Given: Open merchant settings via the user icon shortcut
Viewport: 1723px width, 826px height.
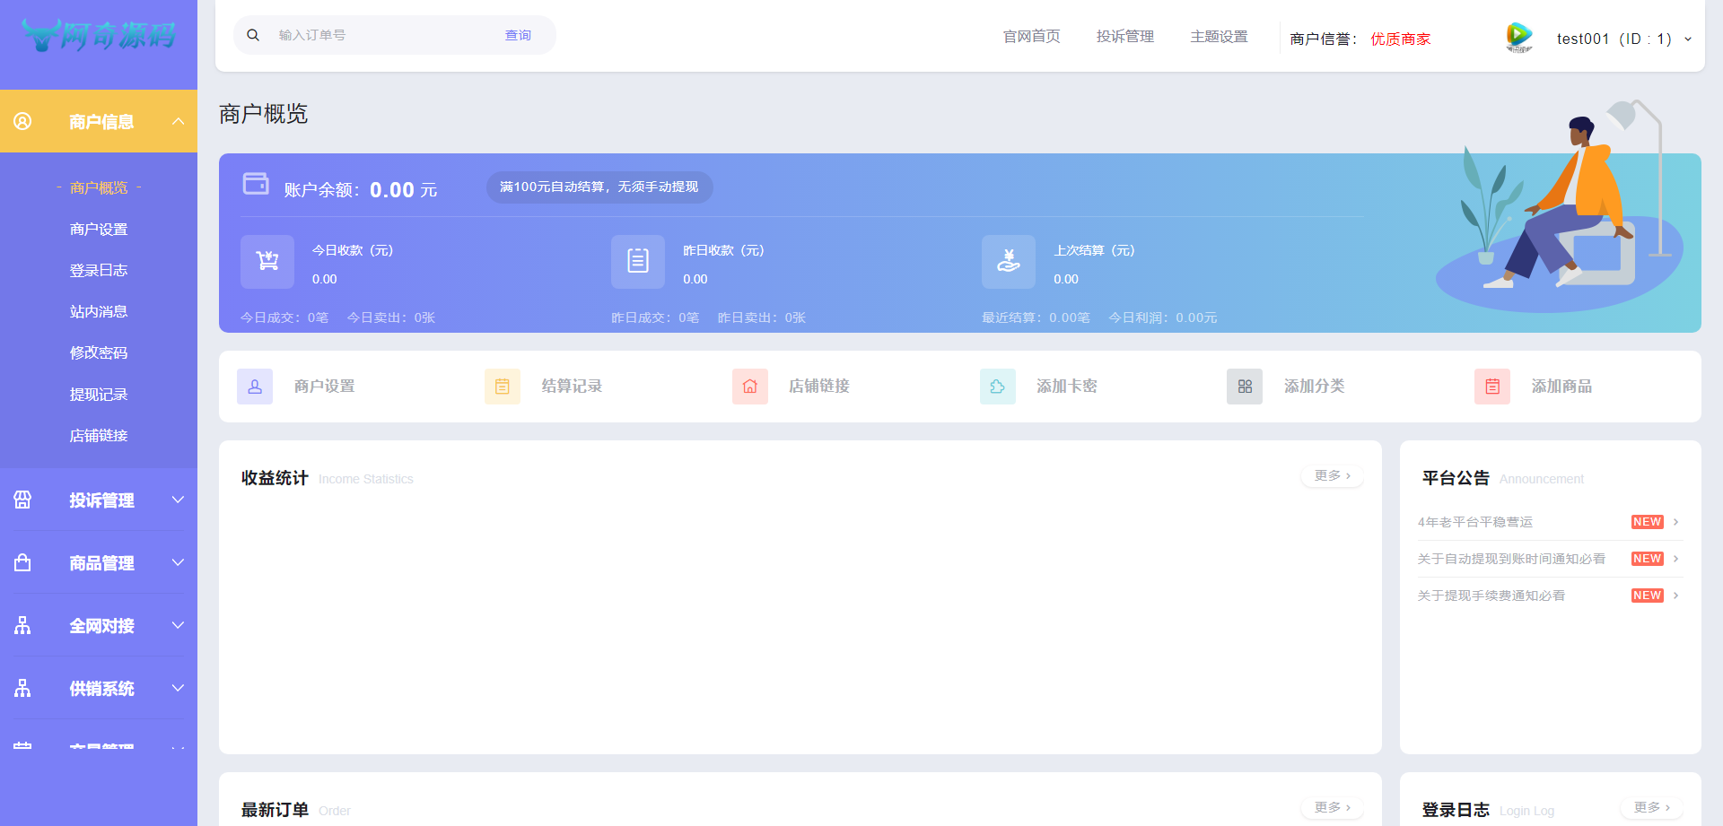Looking at the screenshot, I should pyautogui.click(x=254, y=386).
